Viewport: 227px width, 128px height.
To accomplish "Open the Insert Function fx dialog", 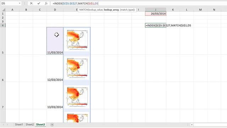I will coord(46,3).
